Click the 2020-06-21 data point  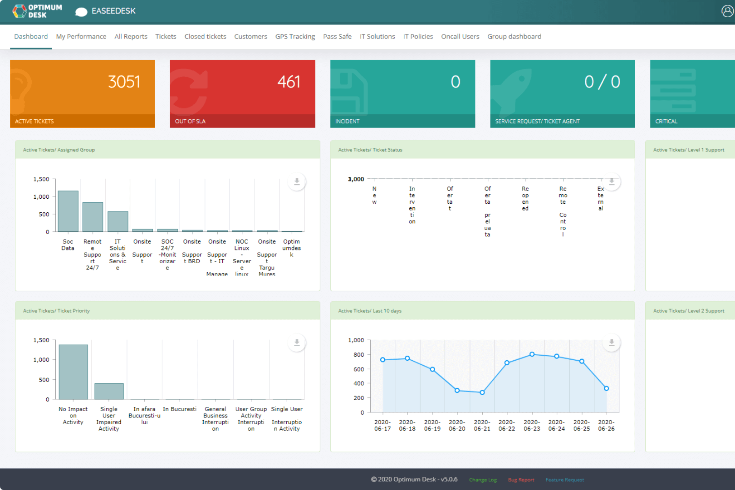click(x=482, y=392)
